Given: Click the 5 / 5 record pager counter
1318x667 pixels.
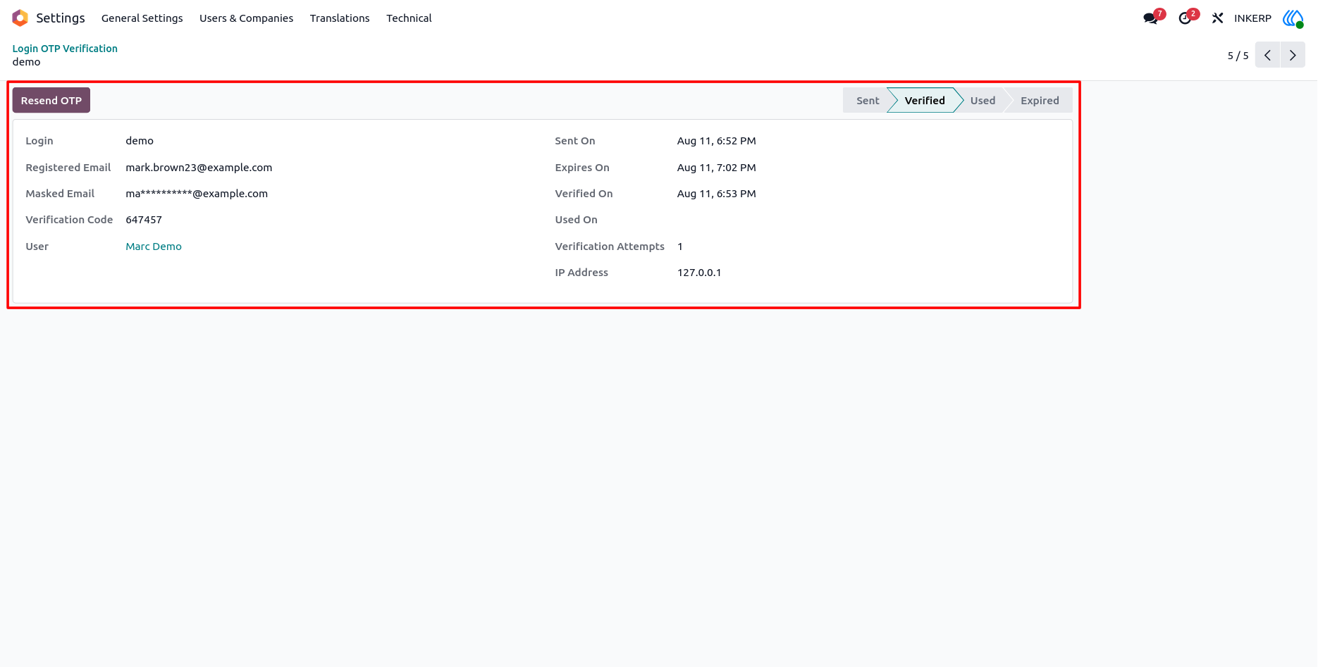Looking at the screenshot, I should click(1238, 56).
